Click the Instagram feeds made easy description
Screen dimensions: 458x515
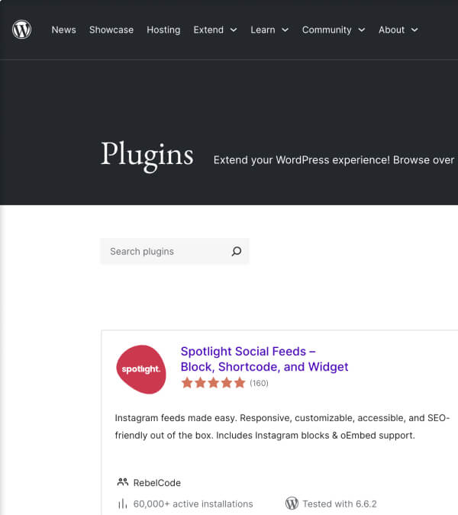[x=282, y=426]
